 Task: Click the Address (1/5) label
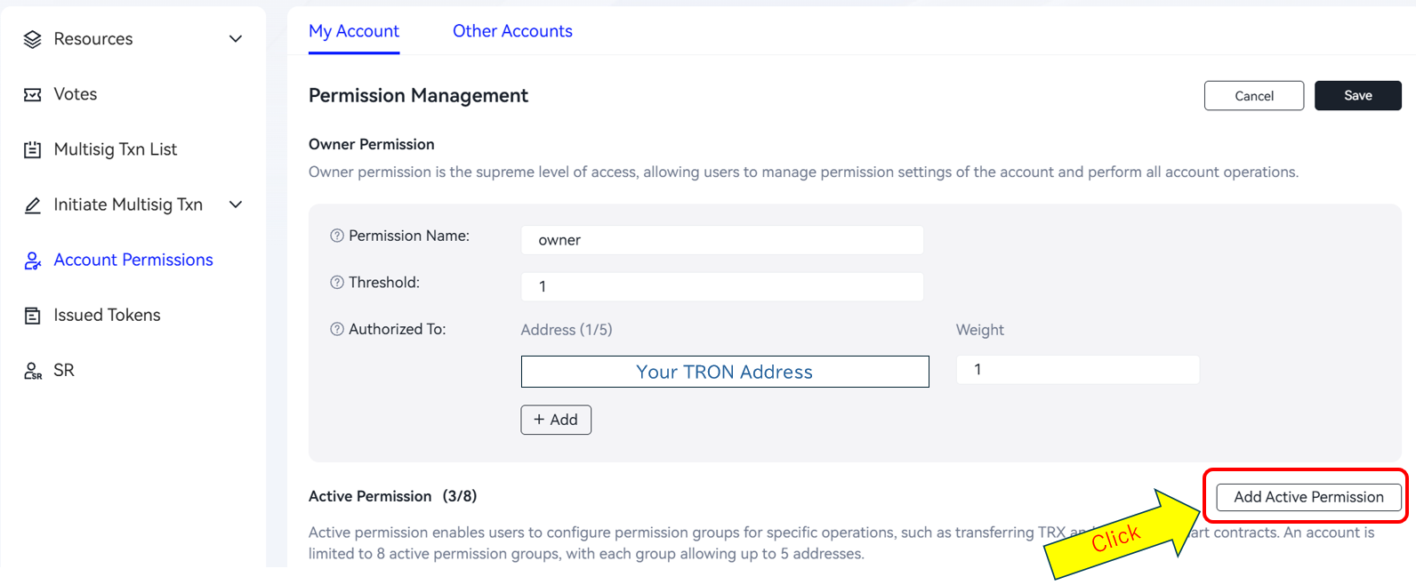point(567,330)
